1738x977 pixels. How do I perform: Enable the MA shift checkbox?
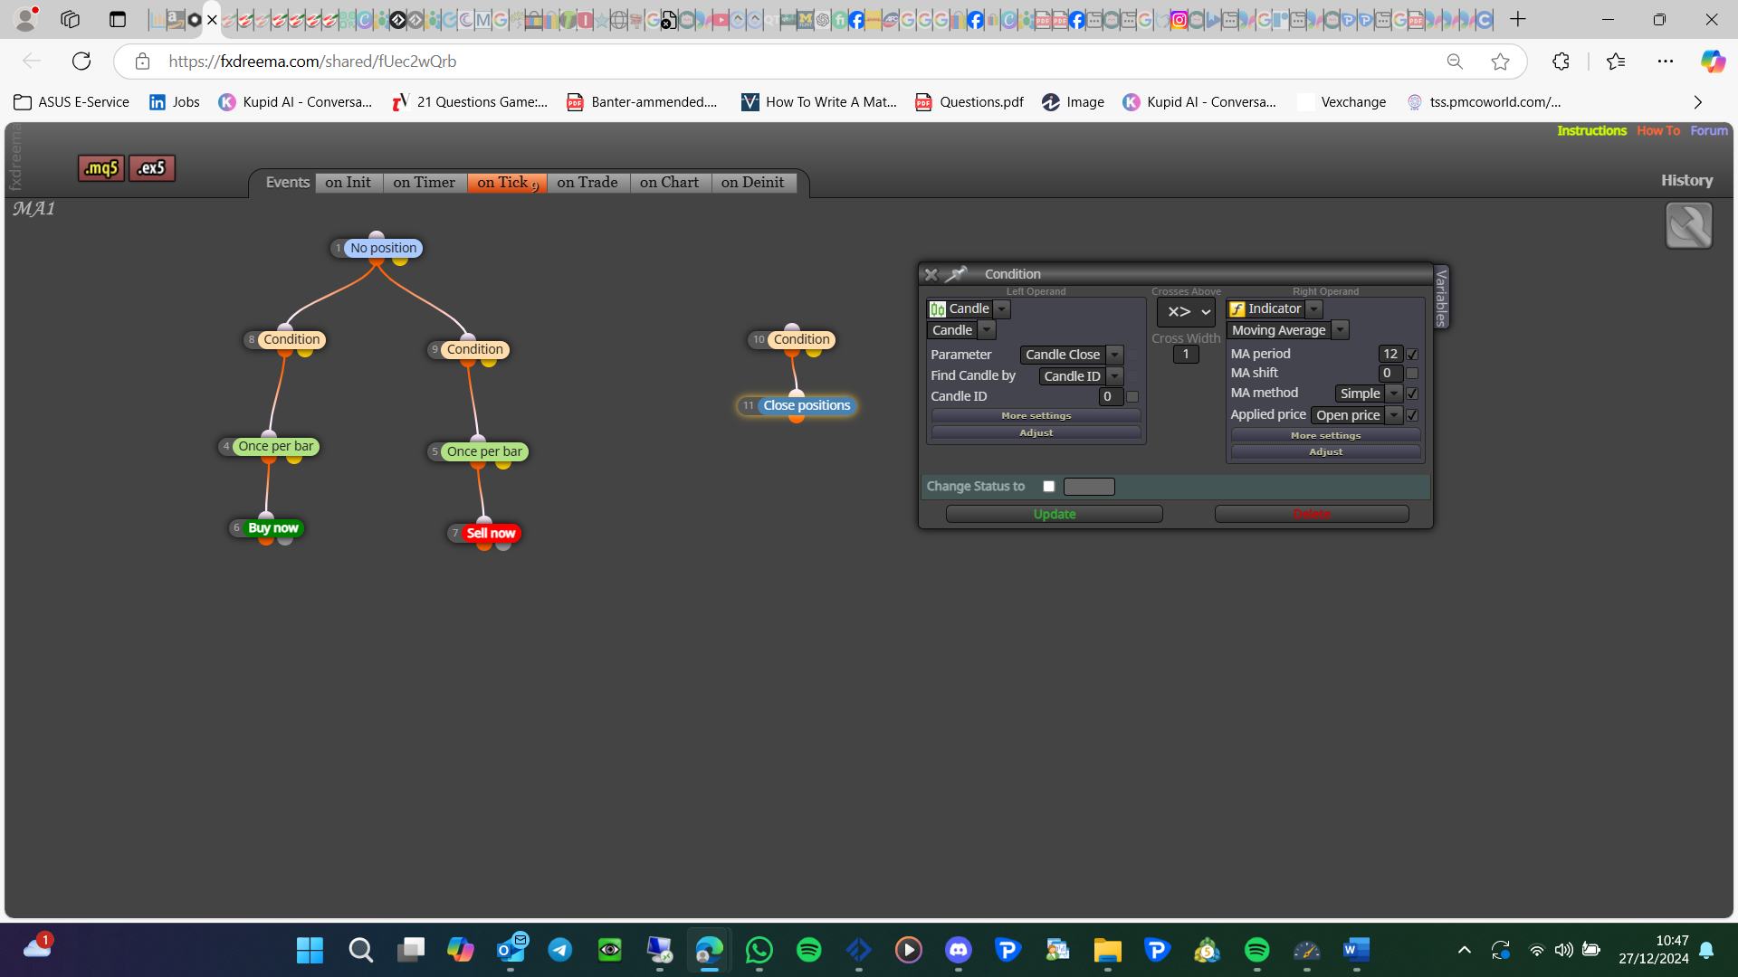coord(1412,373)
